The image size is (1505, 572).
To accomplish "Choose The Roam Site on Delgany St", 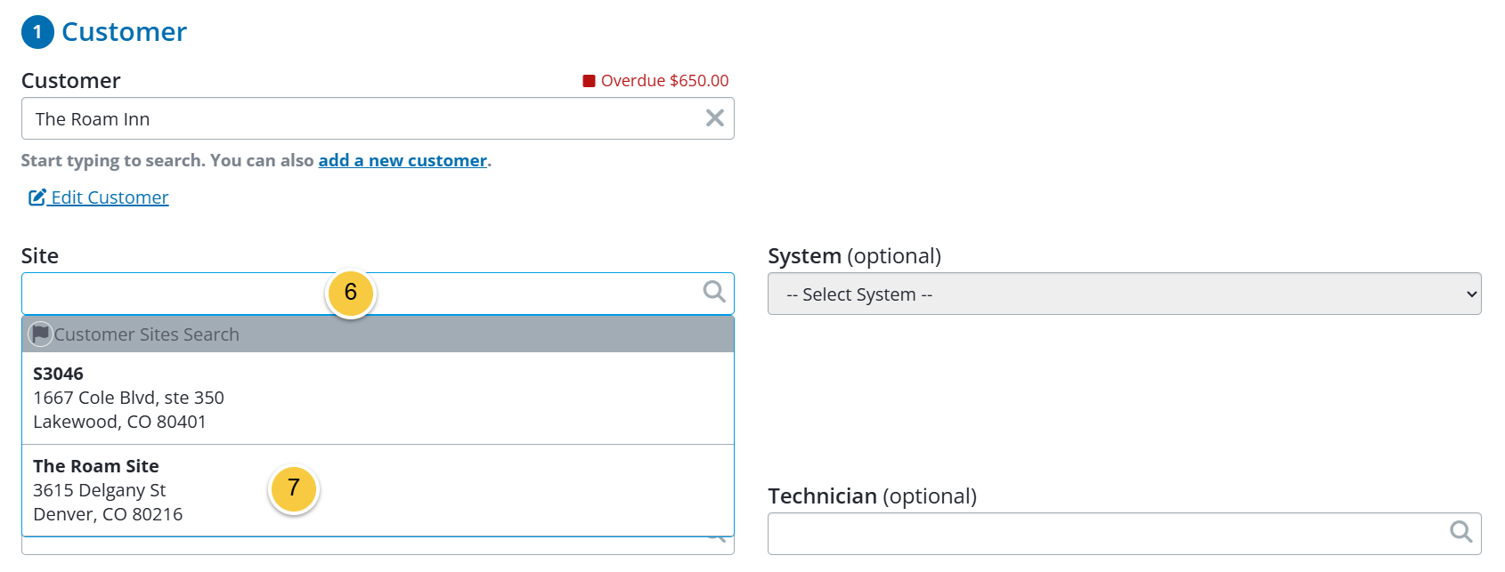I will point(378,490).
